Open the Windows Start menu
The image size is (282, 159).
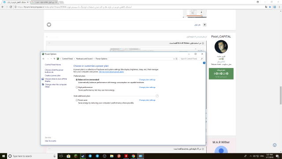point(4,156)
